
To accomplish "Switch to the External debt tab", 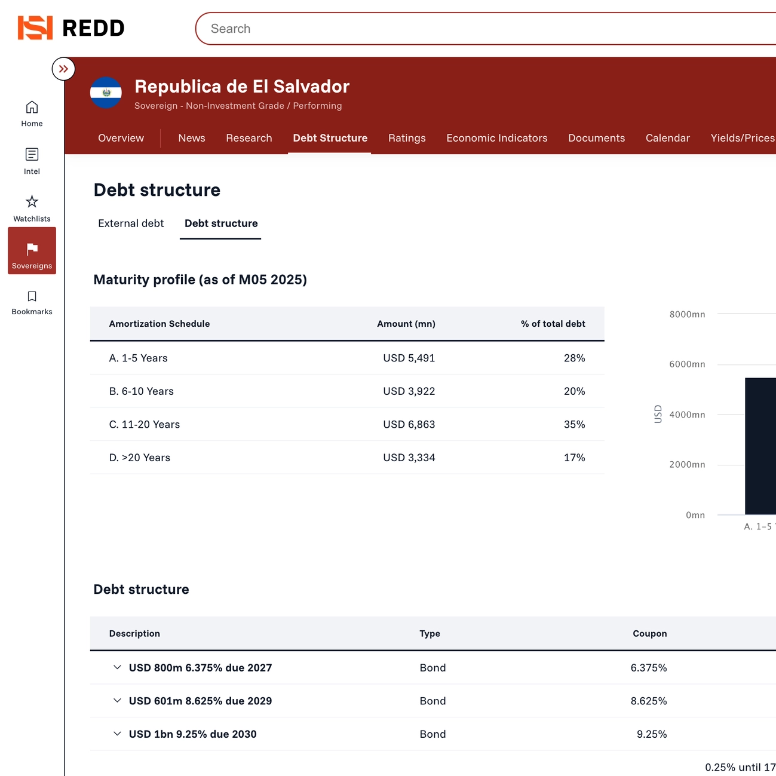I will [x=131, y=223].
